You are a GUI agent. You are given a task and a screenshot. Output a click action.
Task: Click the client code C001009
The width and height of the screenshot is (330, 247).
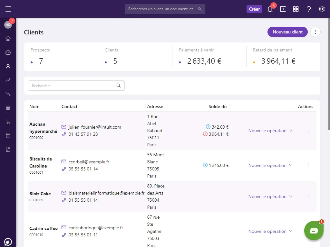click(36, 200)
